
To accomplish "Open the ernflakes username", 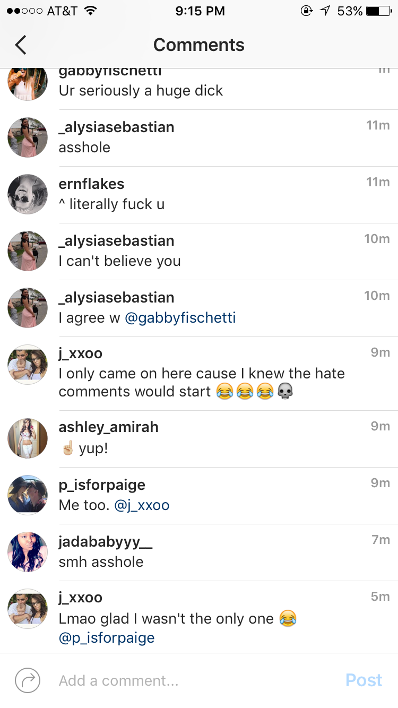I will (91, 184).
